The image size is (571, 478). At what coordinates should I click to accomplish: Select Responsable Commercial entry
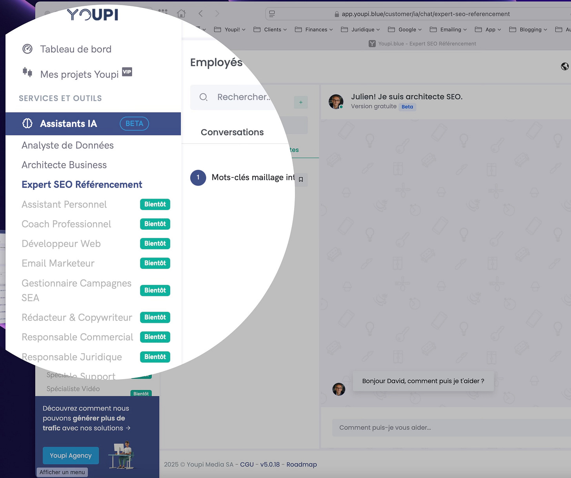pos(77,337)
